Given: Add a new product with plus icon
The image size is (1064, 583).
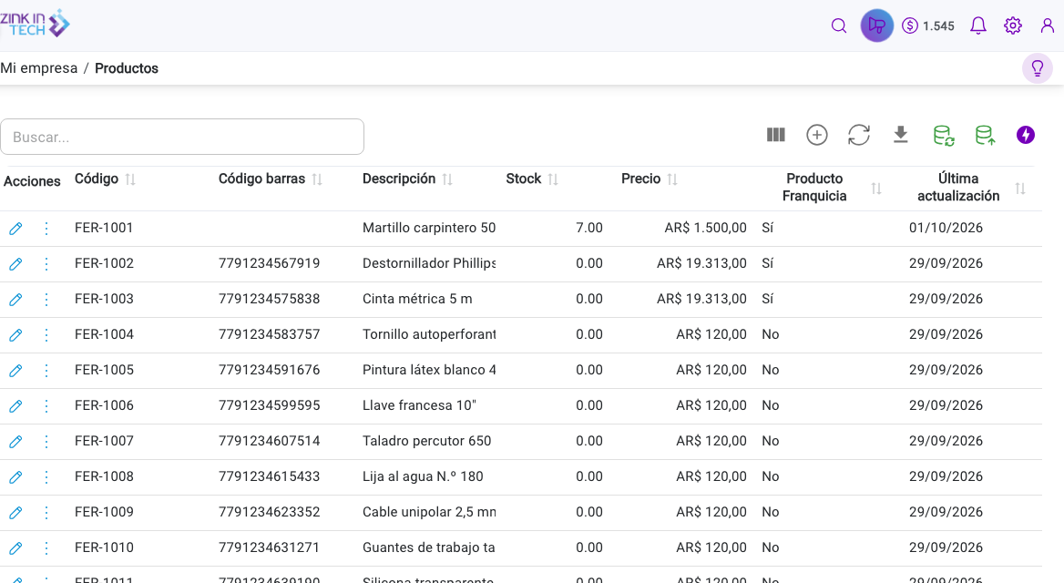Looking at the screenshot, I should 817,135.
